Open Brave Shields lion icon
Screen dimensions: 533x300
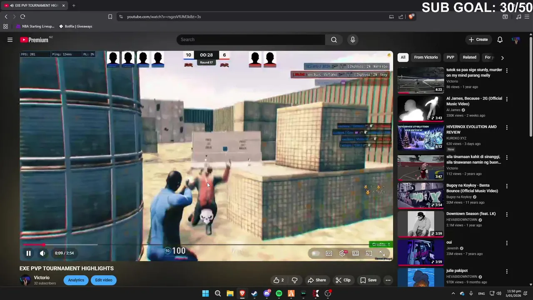coord(411,17)
